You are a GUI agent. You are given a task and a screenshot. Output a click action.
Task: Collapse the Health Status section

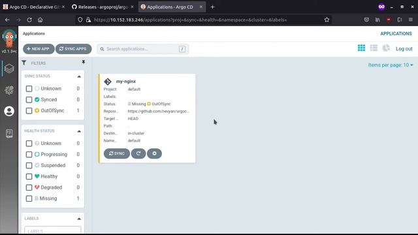tap(79, 131)
